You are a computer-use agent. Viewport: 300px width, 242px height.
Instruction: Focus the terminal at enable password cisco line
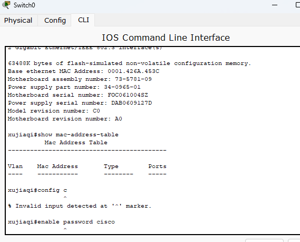click(x=61, y=222)
